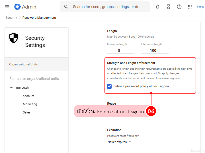Open the Never expires dropdown
This screenshot has height=153, width=205.
[x=119, y=142]
